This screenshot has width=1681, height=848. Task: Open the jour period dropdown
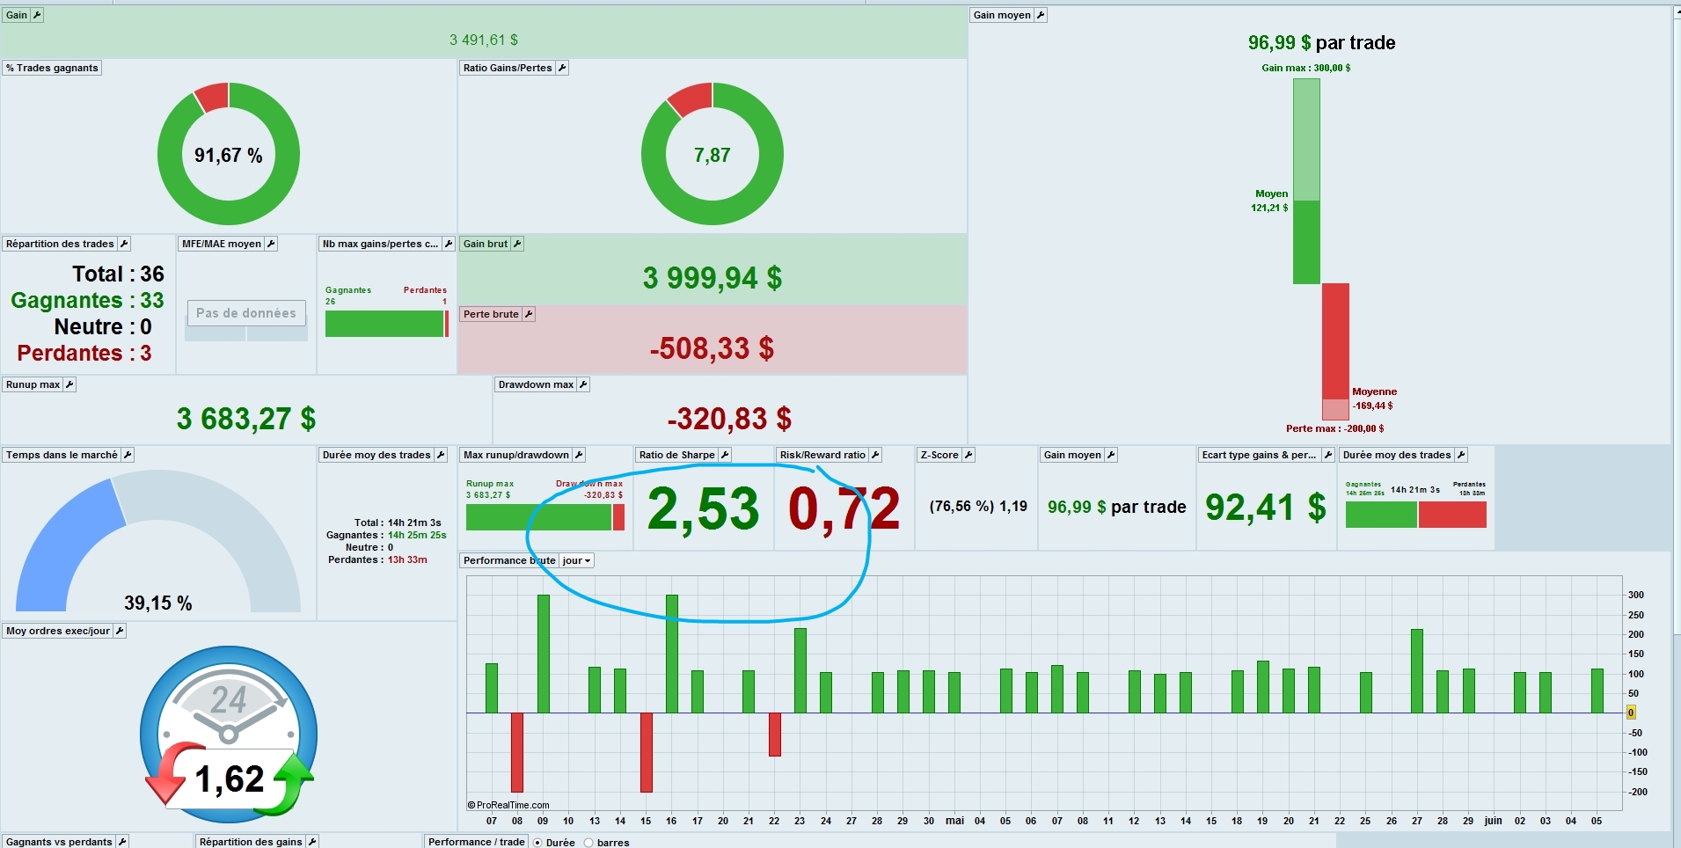tap(577, 560)
